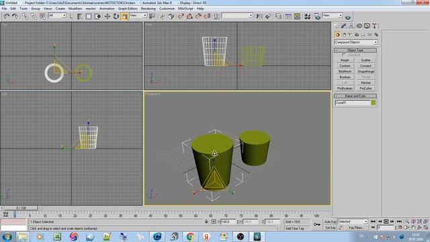Image resolution: width=430 pixels, height=242 pixels.
Task: Toggle Window/Crossing selection mode
Action: 97,16
